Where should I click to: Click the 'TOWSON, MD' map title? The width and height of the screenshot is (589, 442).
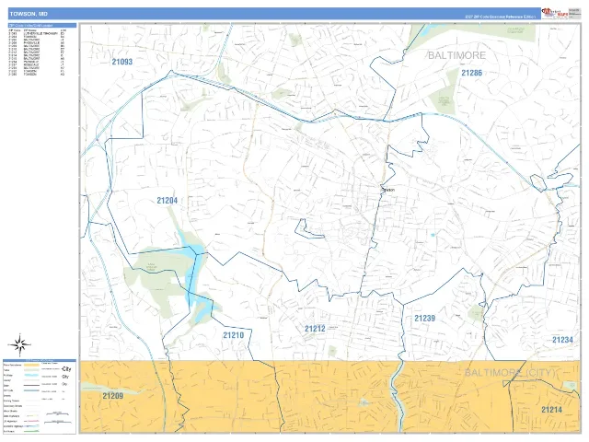click(29, 14)
